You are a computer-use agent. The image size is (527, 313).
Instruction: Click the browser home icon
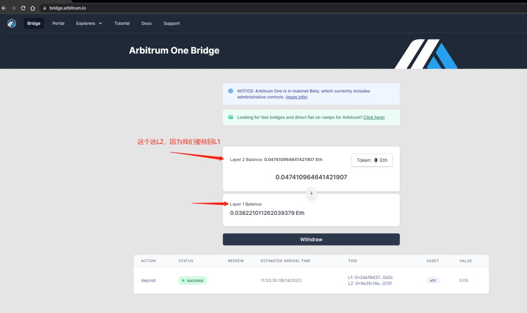click(33, 8)
